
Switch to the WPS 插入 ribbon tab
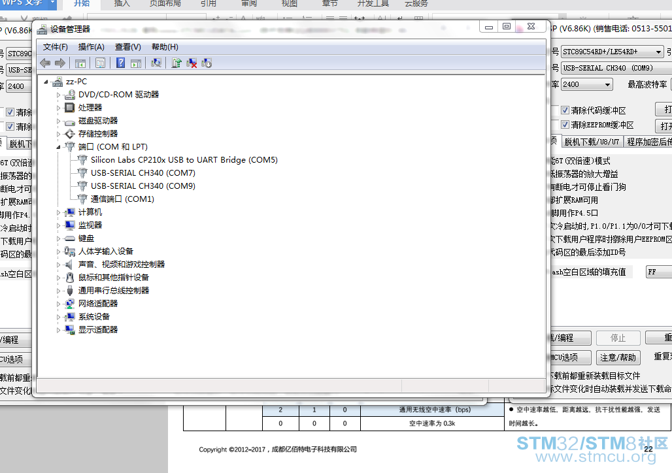[x=122, y=3]
